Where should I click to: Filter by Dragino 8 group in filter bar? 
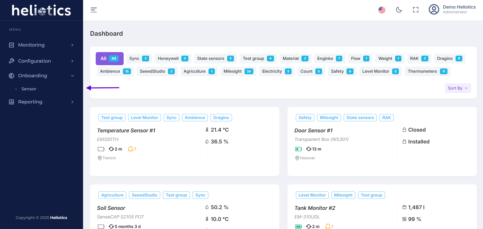point(450,58)
